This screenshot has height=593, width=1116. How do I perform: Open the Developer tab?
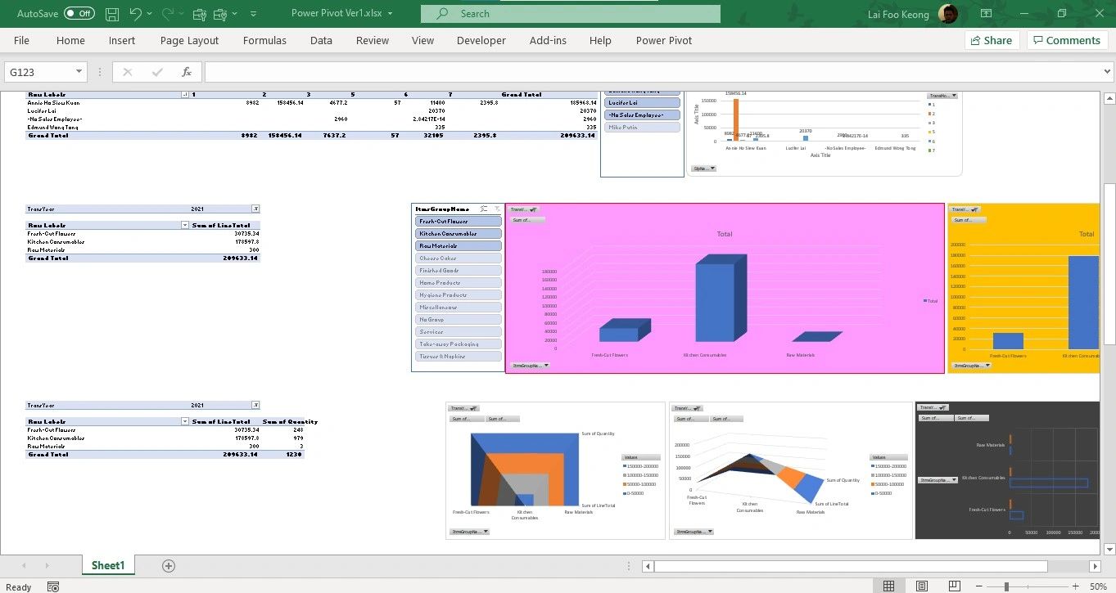(481, 40)
